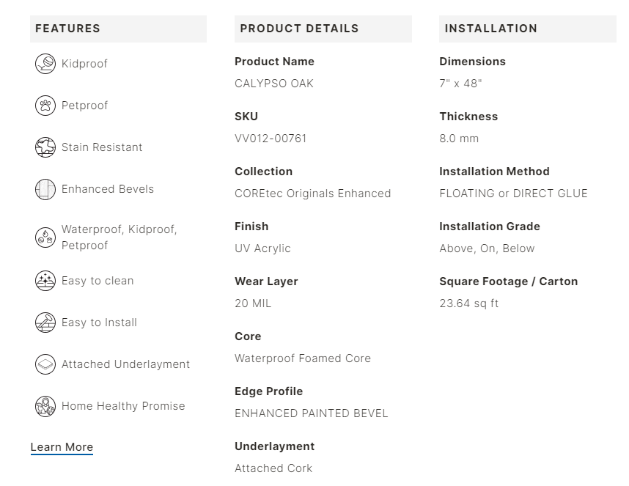The height and width of the screenshot is (486, 629).
Task: Click the Stain Resistant icon
Action: pos(45,147)
